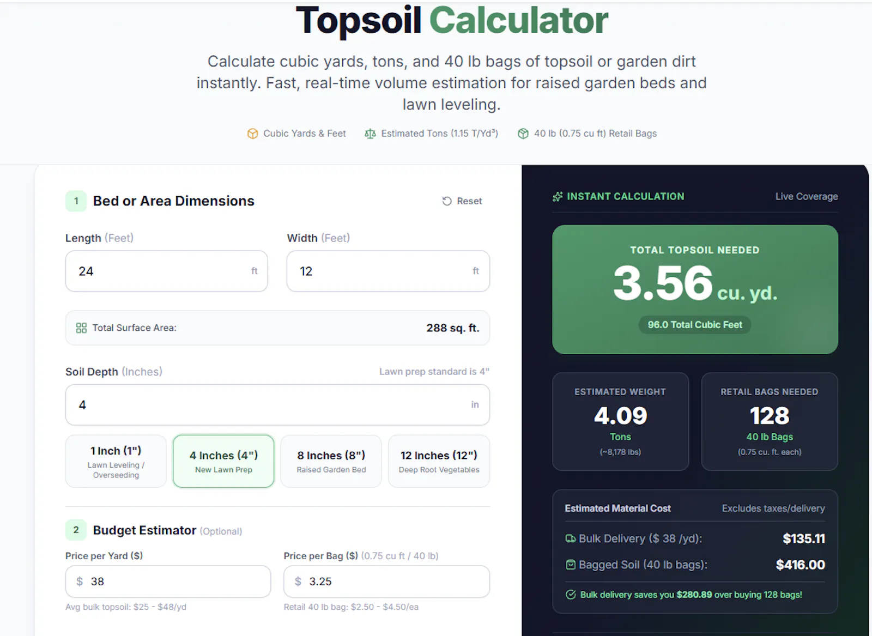This screenshot has height=636, width=872.
Task: Click into the Soil Depth inches field
Action: pos(277,405)
